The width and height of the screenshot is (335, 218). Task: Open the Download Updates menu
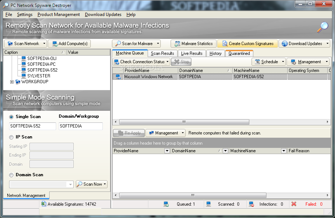coord(103,15)
